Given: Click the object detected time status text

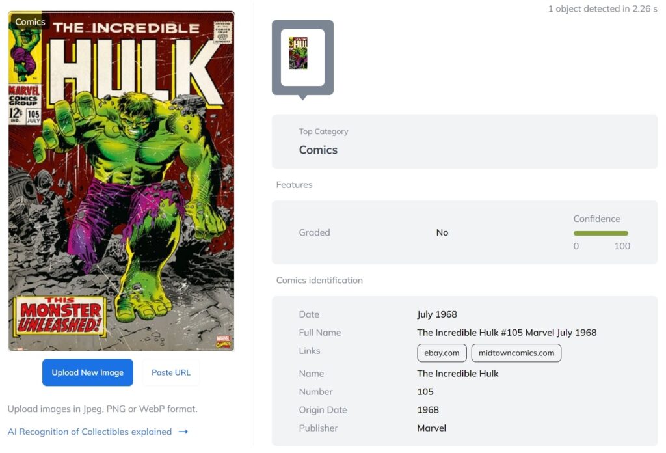Looking at the screenshot, I should click(x=603, y=8).
